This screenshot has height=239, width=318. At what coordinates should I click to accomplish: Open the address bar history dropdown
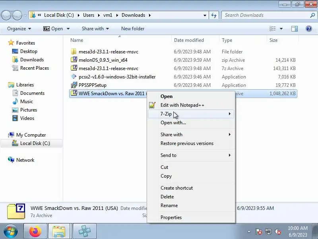coord(205,15)
